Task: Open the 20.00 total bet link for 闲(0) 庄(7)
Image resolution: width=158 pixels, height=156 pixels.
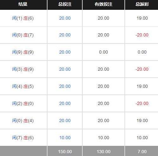Action: tap(65, 35)
